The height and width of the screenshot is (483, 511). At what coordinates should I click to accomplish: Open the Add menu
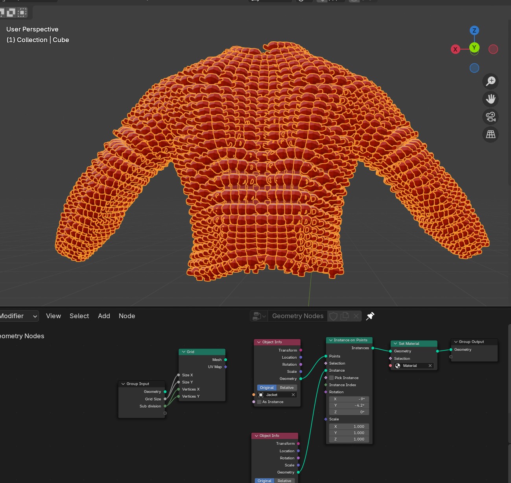[x=104, y=316]
